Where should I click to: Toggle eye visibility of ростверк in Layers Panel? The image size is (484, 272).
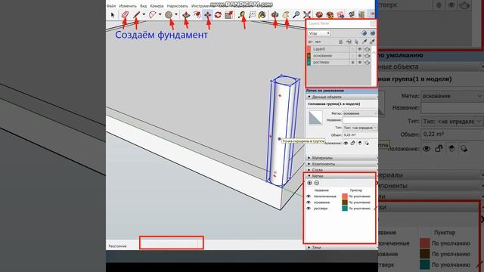(360, 62)
